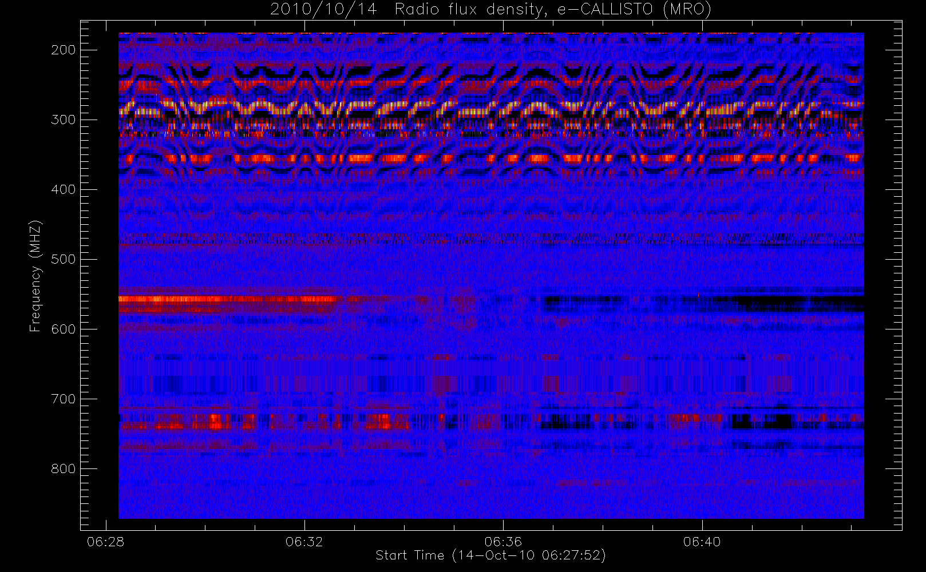Click the 06:32 time tick label
Screen dimensions: 926x572
click(304, 541)
